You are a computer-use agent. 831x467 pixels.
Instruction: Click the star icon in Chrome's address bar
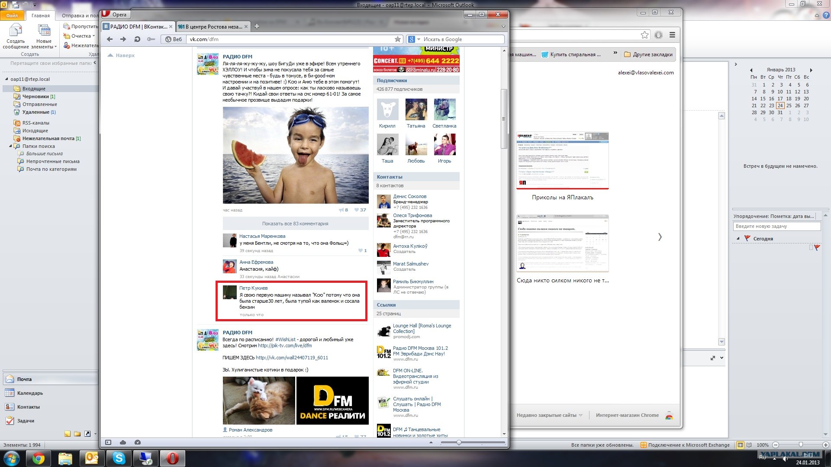pos(644,35)
